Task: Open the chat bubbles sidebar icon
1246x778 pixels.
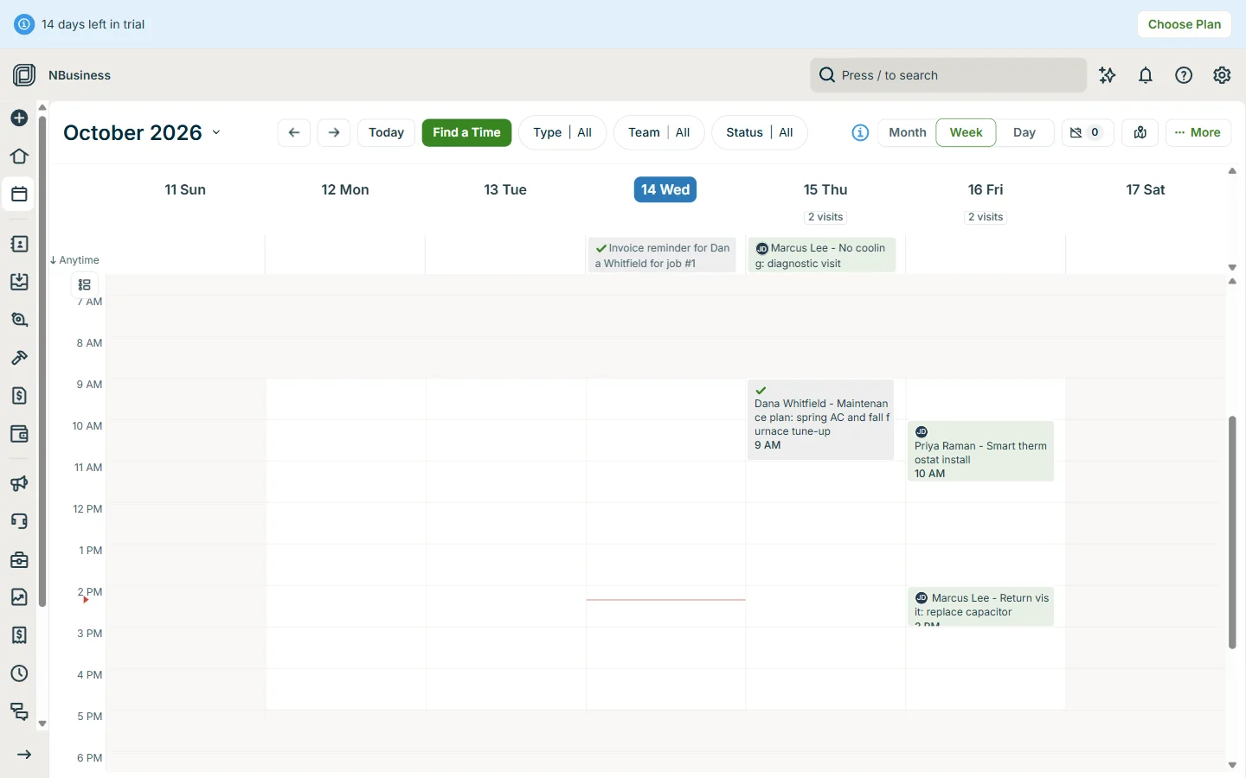Action: pyautogui.click(x=19, y=711)
